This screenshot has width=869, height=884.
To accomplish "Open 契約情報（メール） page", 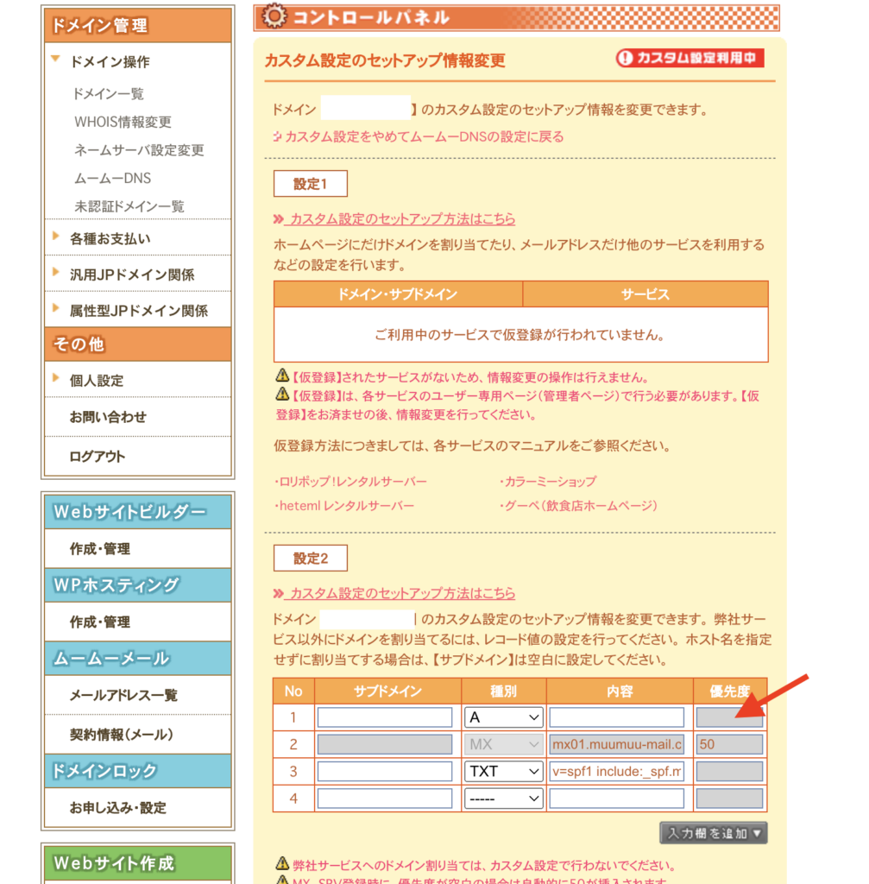I will tap(121, 735).
